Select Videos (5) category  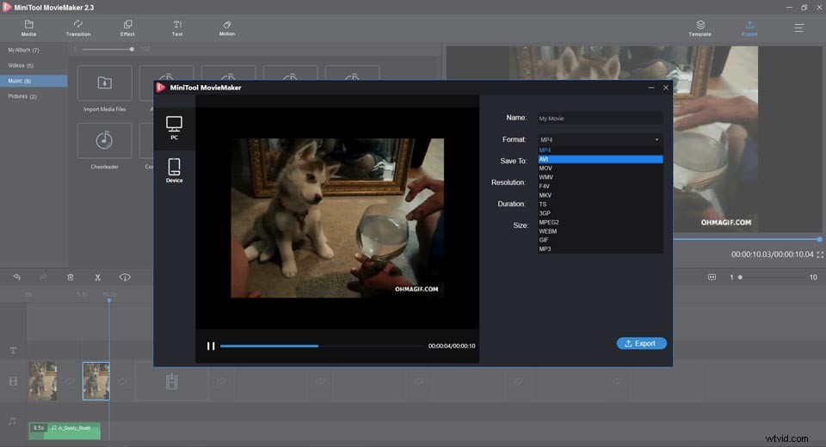(x=34, y=65)
